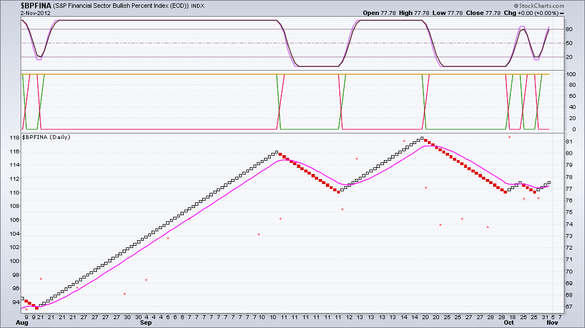
Task: Click the $BPFINA (Daily) panel label
Action: pyautogui.click(x=46, y=137)
